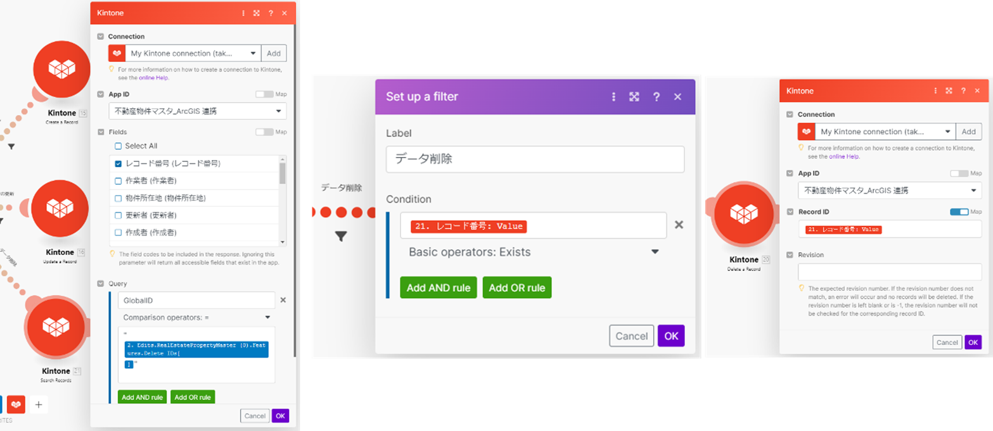Toggle Fields Map switch in Search Records dialog
Viewport: 993px width, 431px height.
[x=264, y=132]
